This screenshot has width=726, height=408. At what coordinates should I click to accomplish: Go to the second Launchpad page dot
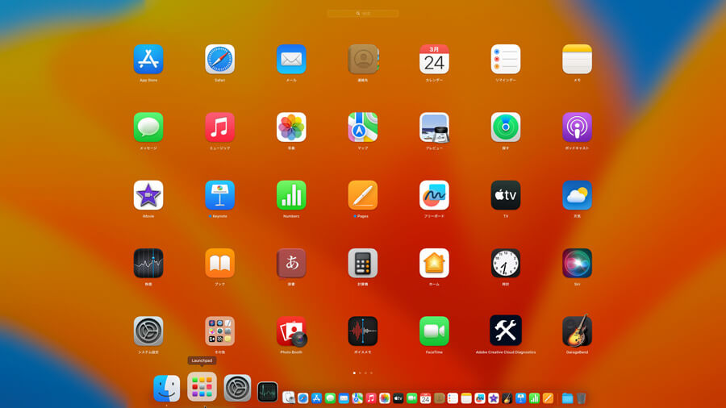(361, 373)
